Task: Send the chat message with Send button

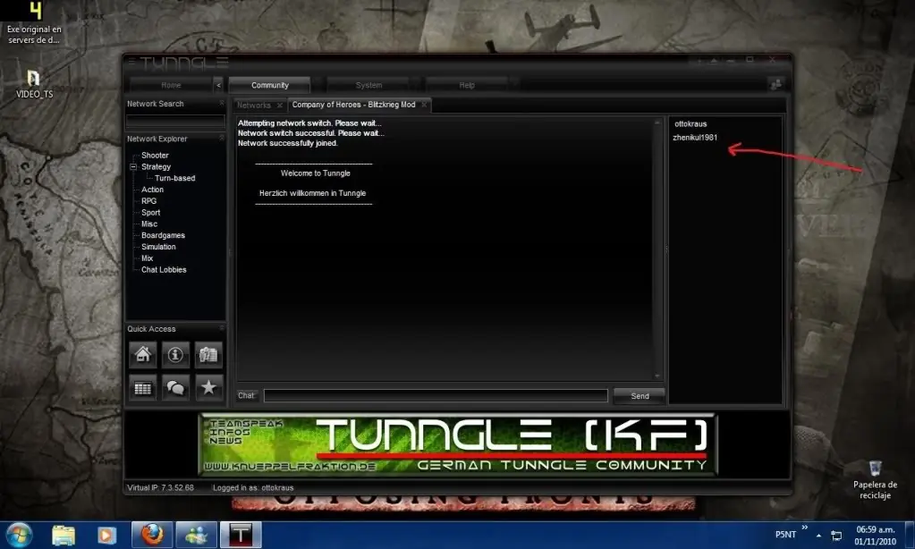Action: [640, 395]
